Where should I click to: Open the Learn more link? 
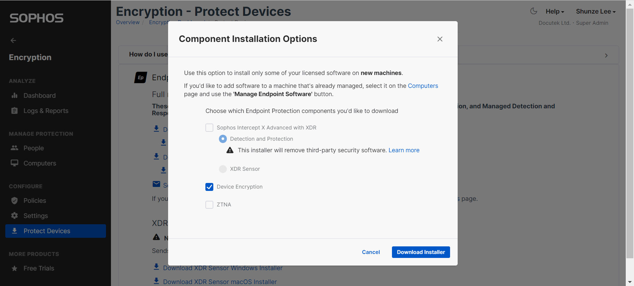pos(404,150)
